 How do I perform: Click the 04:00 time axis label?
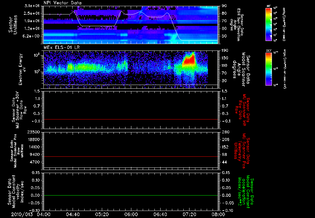pos(44,214)
